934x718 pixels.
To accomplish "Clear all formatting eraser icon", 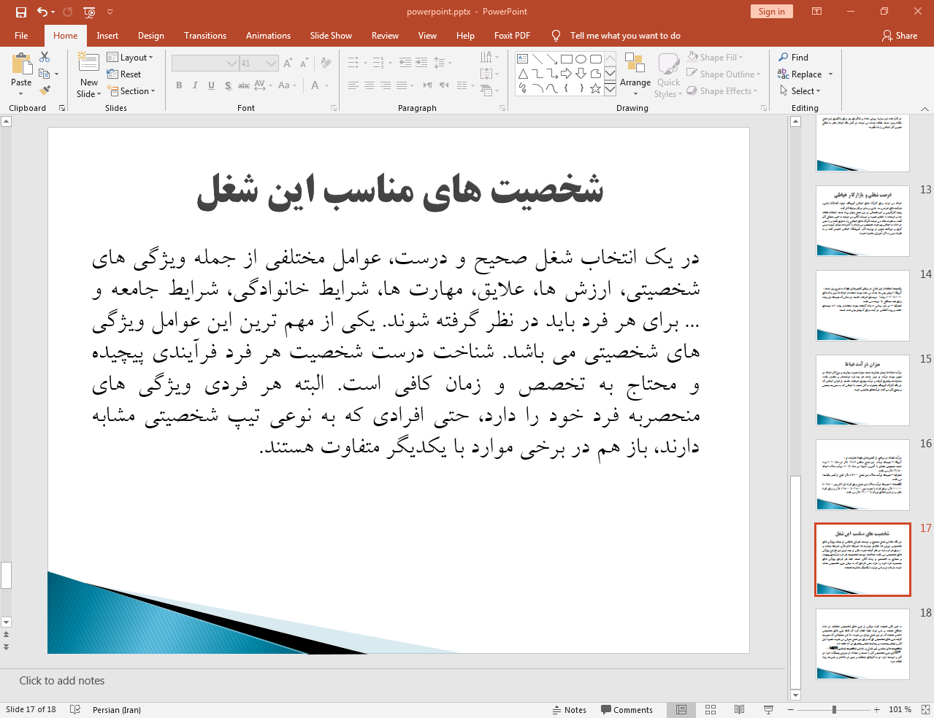I will [x=326, y=63].
